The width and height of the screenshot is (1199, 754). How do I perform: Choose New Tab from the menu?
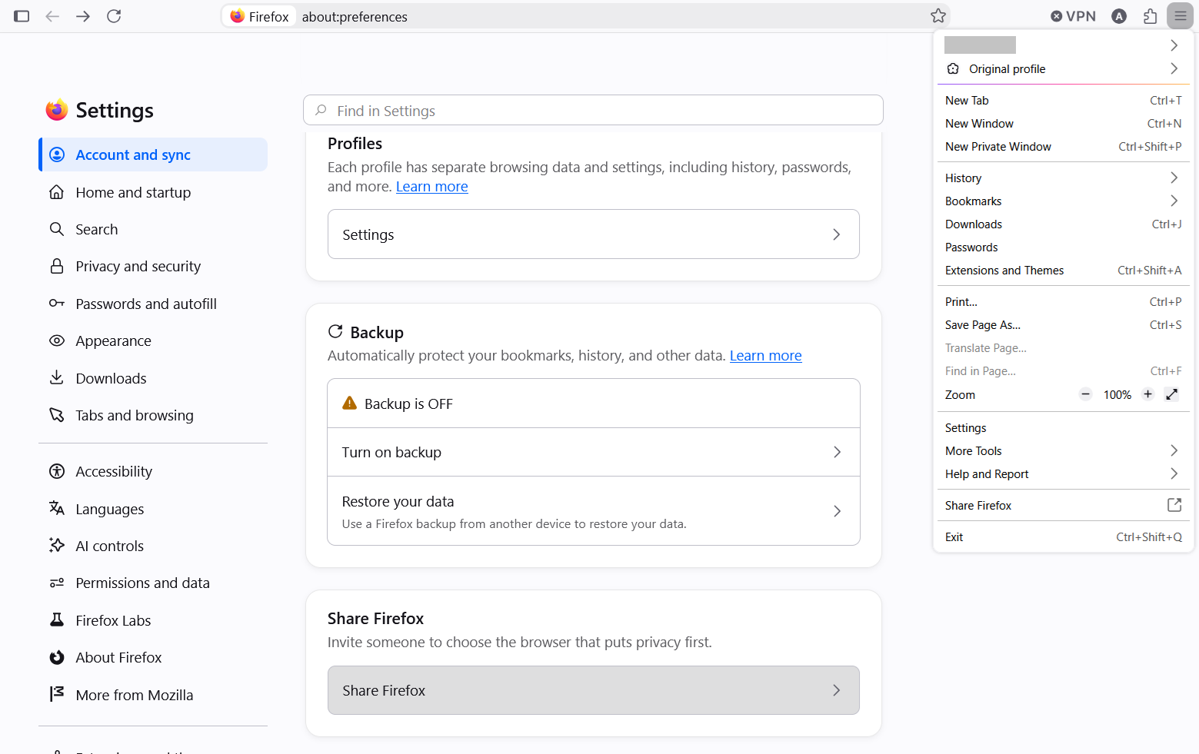[x=1063, y=100]
